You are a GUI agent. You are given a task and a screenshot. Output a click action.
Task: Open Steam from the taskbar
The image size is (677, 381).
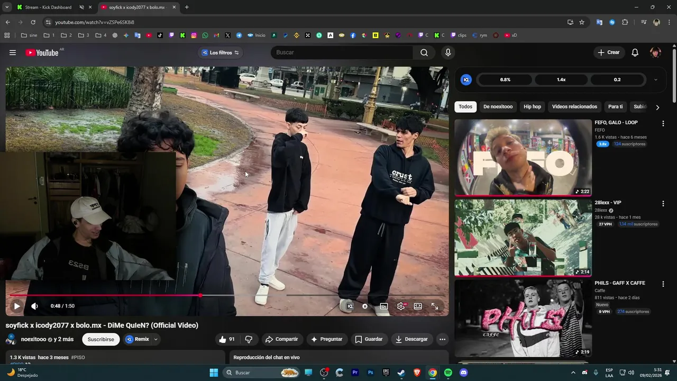coord(401,373)
